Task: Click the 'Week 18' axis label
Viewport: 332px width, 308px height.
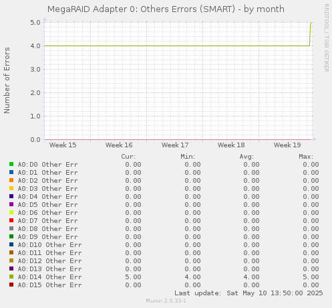Action: click(231, 145)
